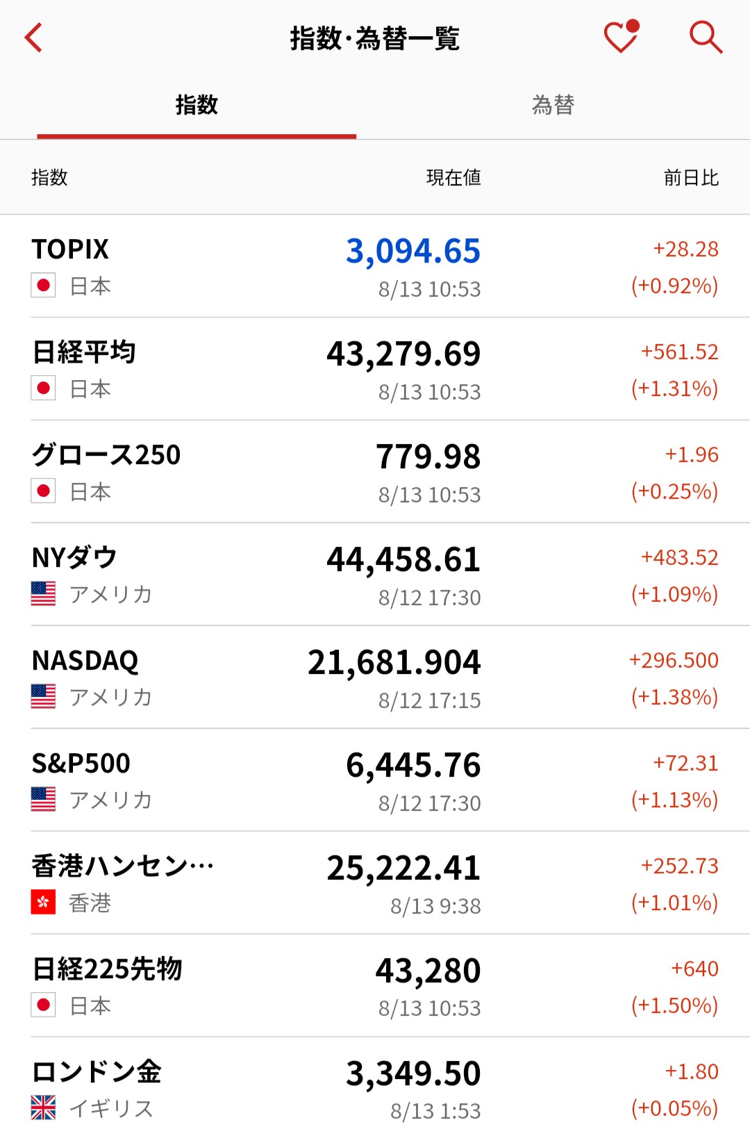Tap the red back arrow
Image resolution: width=750 pixels, height=1129 pixels.
(x=33, y=38)
